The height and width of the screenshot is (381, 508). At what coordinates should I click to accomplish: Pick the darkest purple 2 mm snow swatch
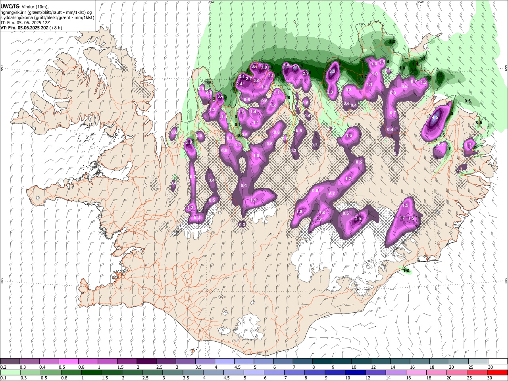(x=146, y=362)
